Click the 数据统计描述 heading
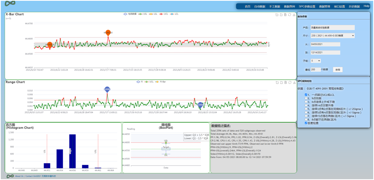 [x=221, y=126]
